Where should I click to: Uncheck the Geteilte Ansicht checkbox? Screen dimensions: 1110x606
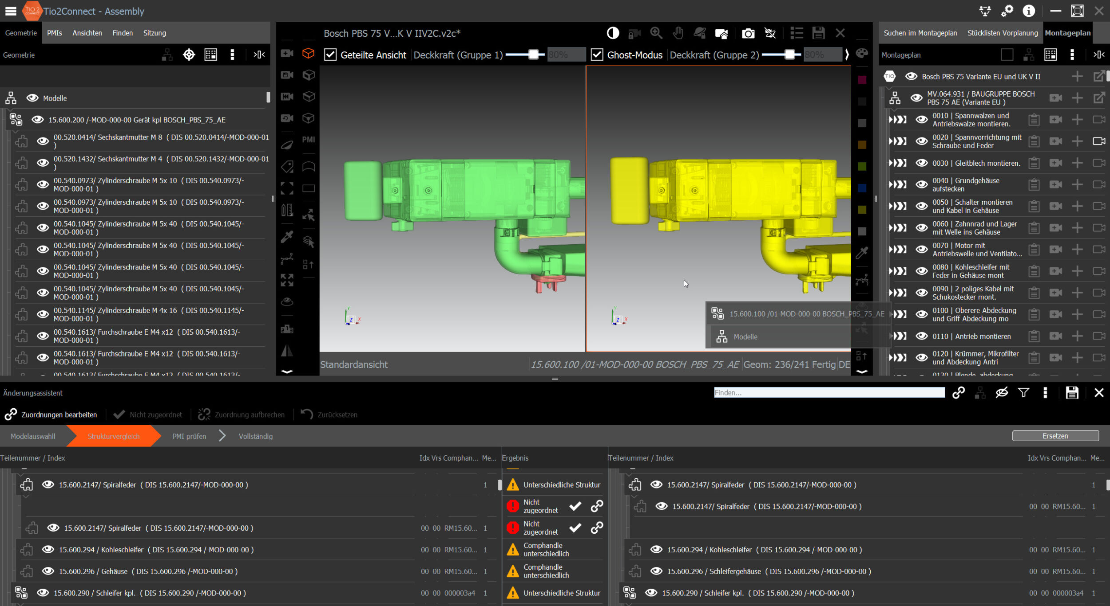[330, 55]
